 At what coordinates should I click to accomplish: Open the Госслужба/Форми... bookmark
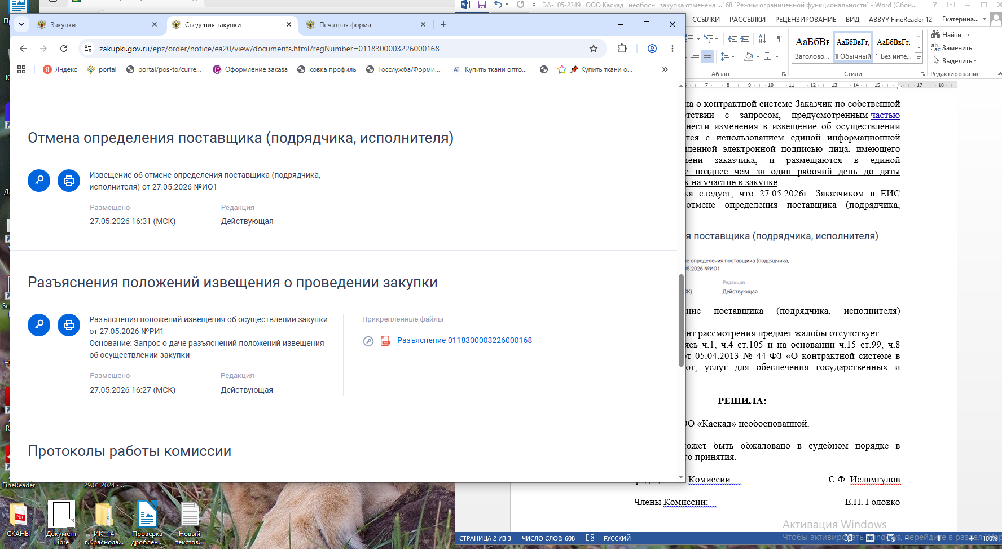[403, 69]
